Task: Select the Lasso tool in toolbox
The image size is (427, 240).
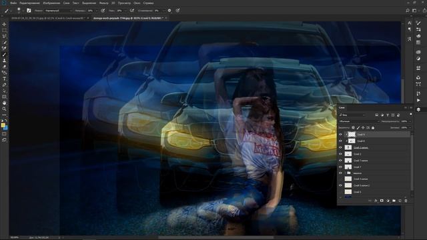Action: pyautogui.click(x=4, y=37)
